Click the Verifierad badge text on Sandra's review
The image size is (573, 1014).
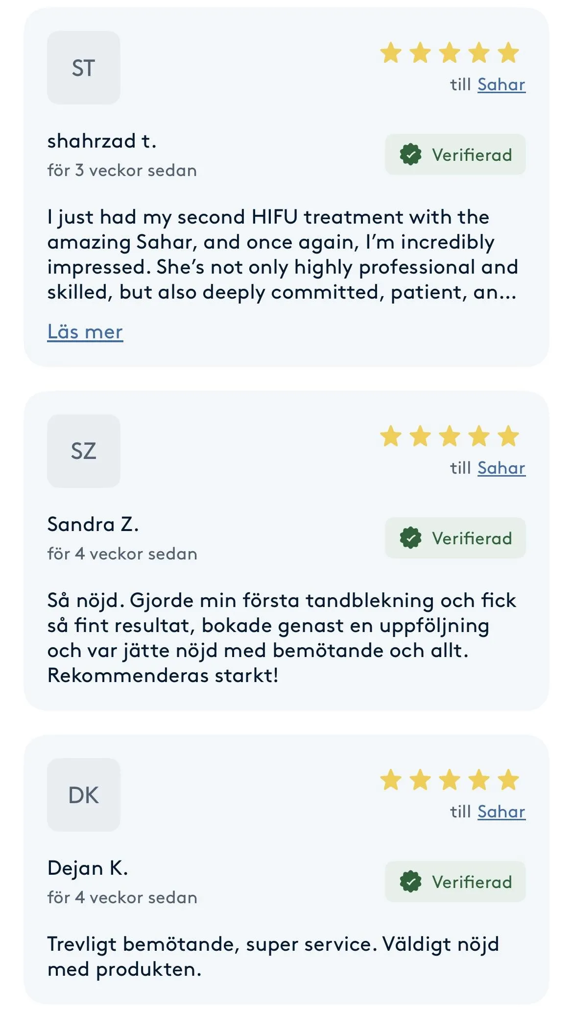pos(472,538)
